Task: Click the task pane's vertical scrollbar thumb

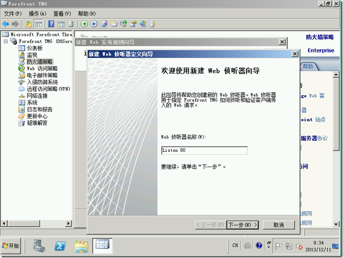Action: click(x=336, y=114)
